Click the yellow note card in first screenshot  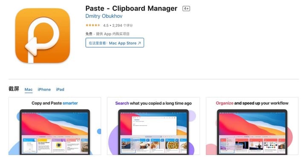[44, 146]
